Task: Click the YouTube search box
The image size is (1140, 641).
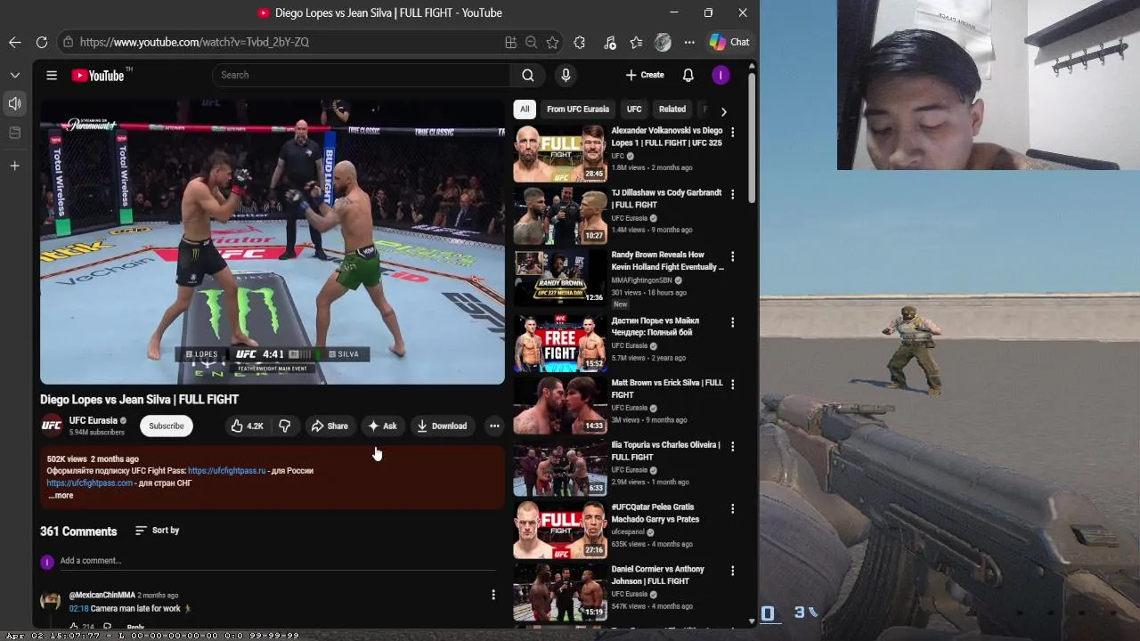Action: pyautogui.click(x=361, y=75)
